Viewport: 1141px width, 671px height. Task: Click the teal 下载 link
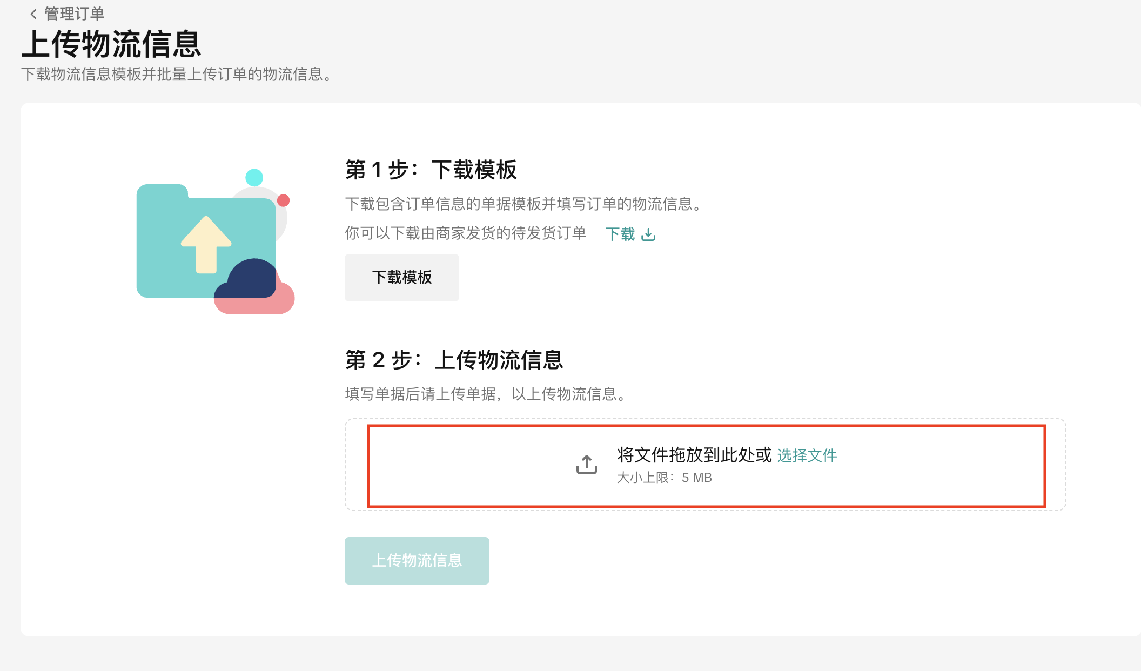(x=620, y=234)
